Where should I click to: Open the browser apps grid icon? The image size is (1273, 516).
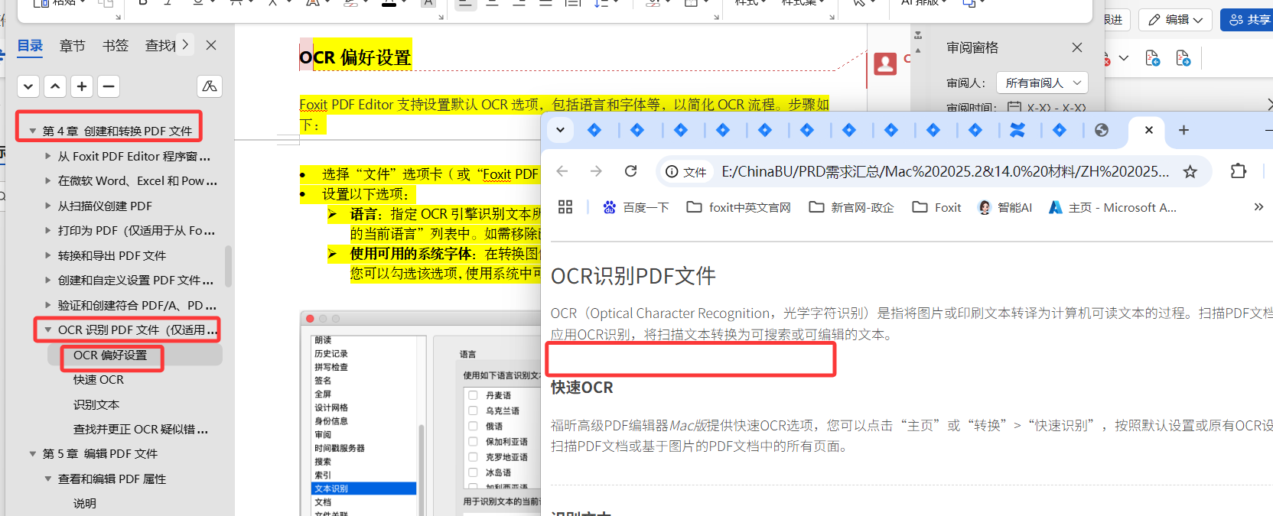[565, 207]
